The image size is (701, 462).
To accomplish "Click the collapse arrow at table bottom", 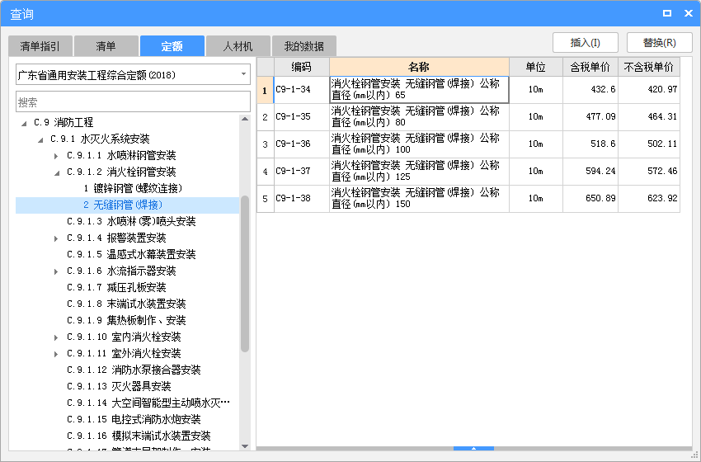I will (x=473, y=448).
